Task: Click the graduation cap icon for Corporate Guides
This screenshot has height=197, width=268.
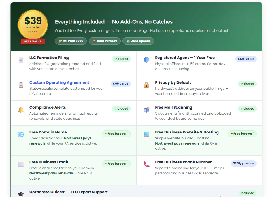Action: point(21,194)
